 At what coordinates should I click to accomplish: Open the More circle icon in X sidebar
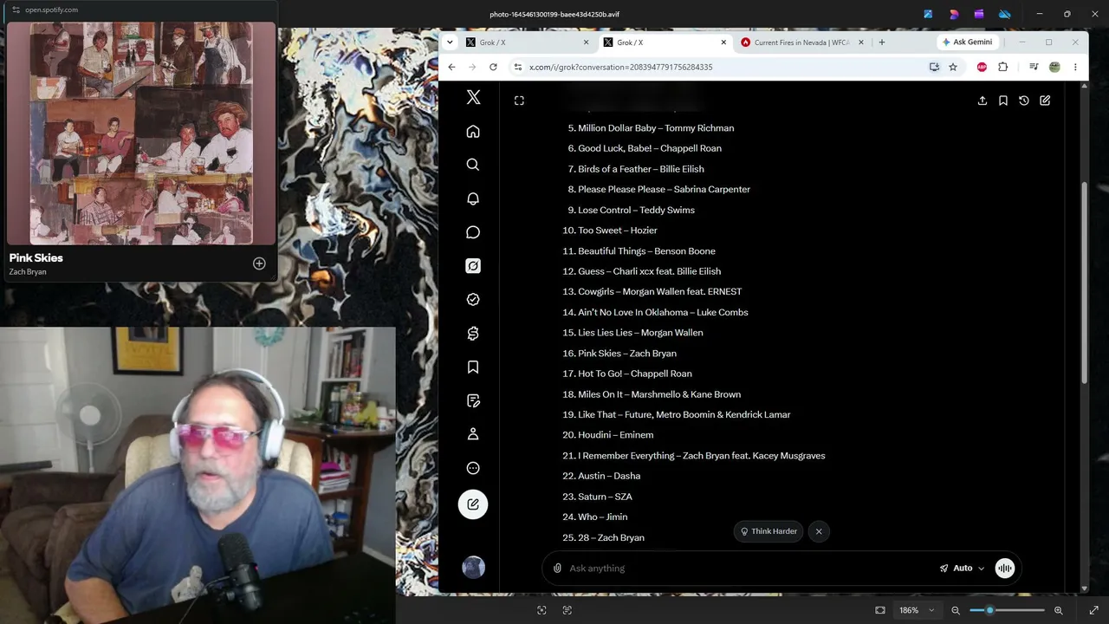[x=473, y=468]
